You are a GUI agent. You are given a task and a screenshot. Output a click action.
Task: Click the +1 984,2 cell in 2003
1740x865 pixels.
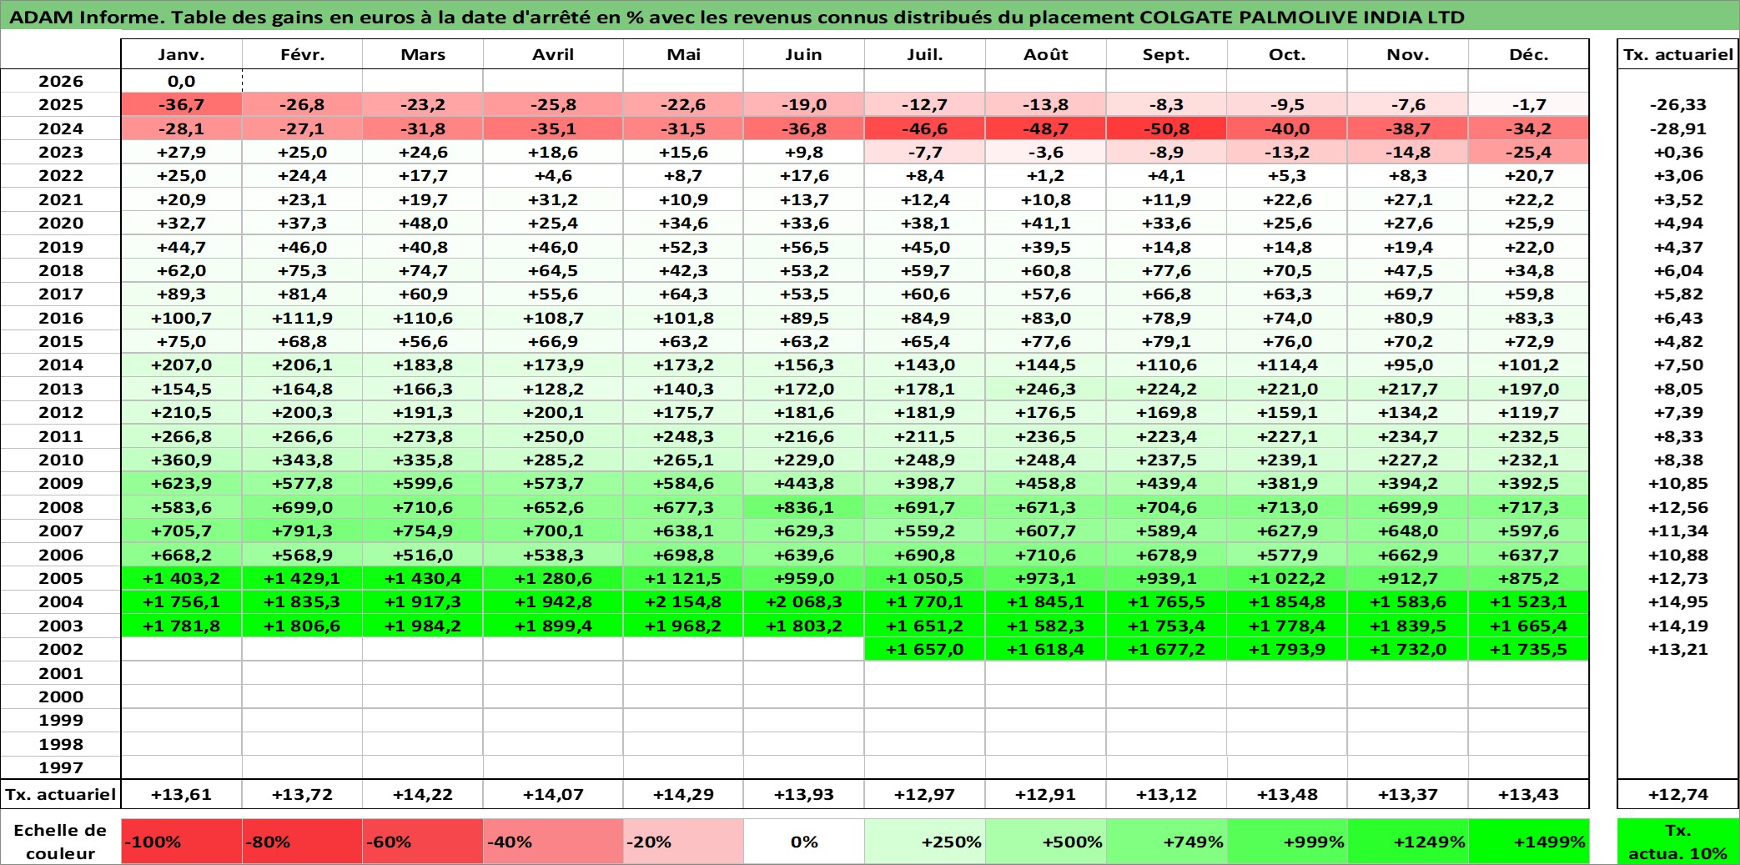point(423,626)
